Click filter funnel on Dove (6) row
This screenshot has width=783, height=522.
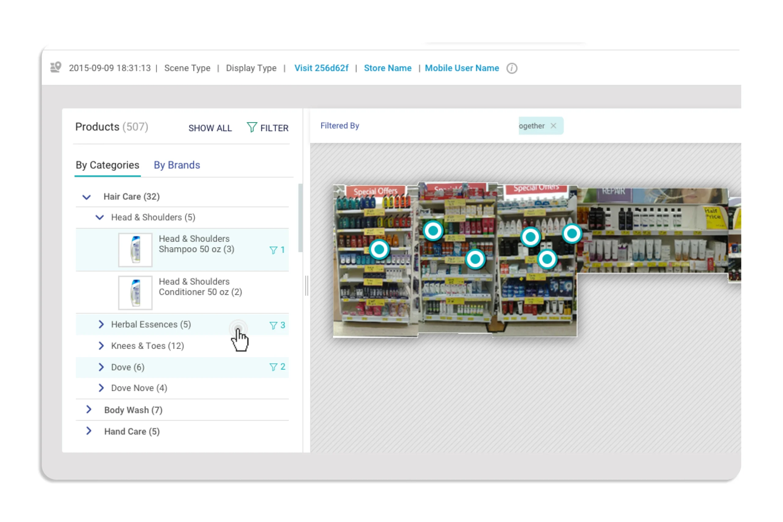pos(273,367)
